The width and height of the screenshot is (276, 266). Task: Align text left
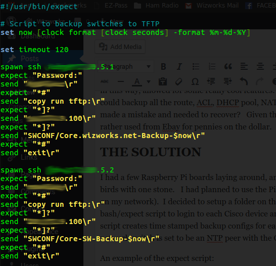244,67
